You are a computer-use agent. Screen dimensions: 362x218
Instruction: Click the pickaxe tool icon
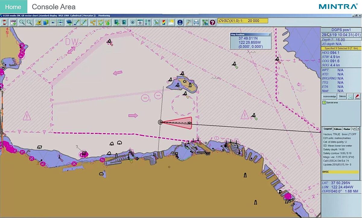pos(188,22)
